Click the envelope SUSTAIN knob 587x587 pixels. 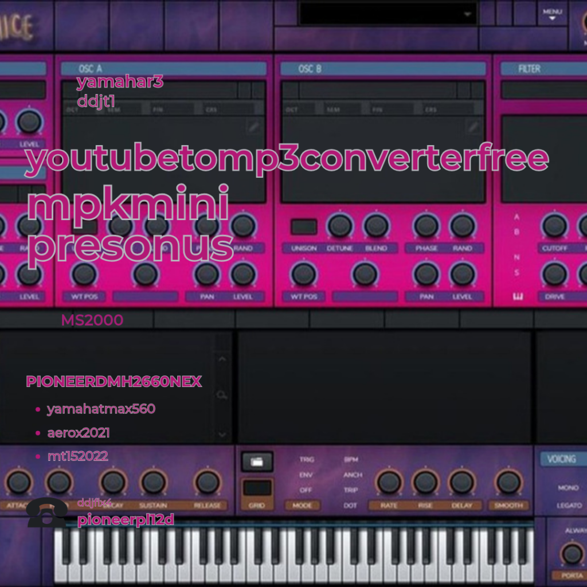click(x=153, y=482)
